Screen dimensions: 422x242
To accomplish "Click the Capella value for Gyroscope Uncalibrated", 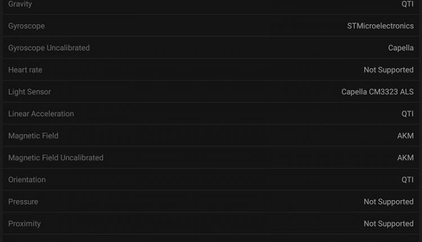I will click(x=401, y=48).
